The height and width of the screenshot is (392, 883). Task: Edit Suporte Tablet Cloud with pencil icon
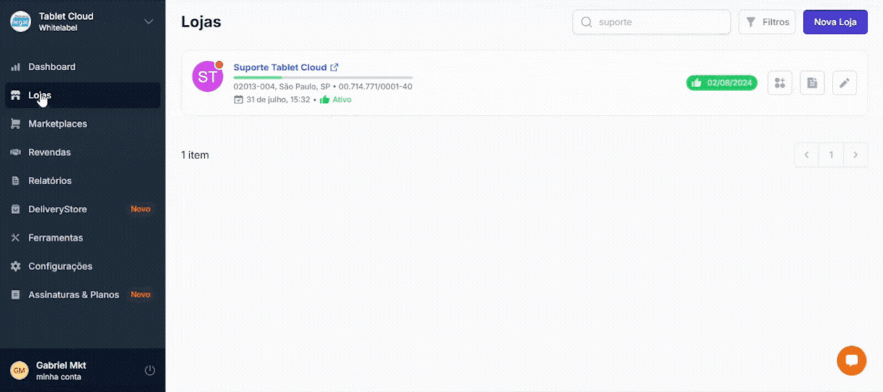844,83
